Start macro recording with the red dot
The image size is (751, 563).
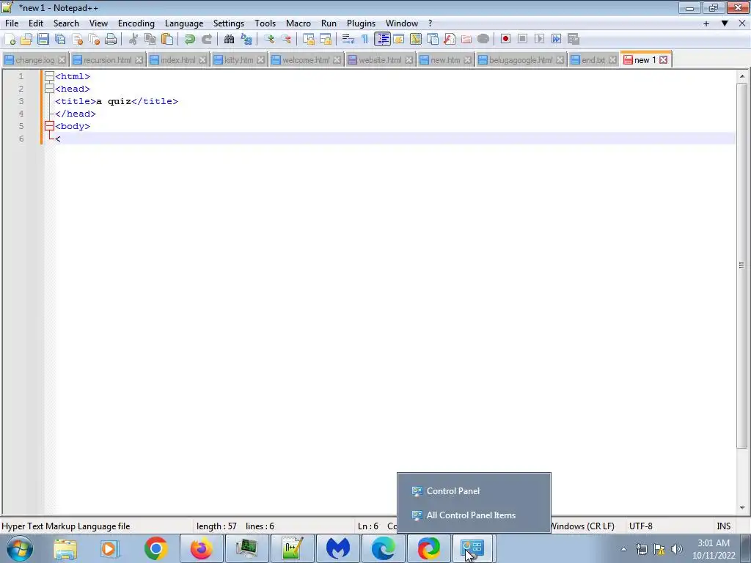pos(505,40)
